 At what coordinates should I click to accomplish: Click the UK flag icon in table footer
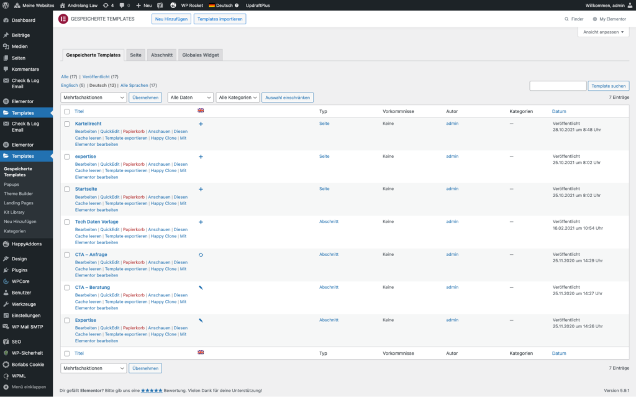tap(201, 352)
